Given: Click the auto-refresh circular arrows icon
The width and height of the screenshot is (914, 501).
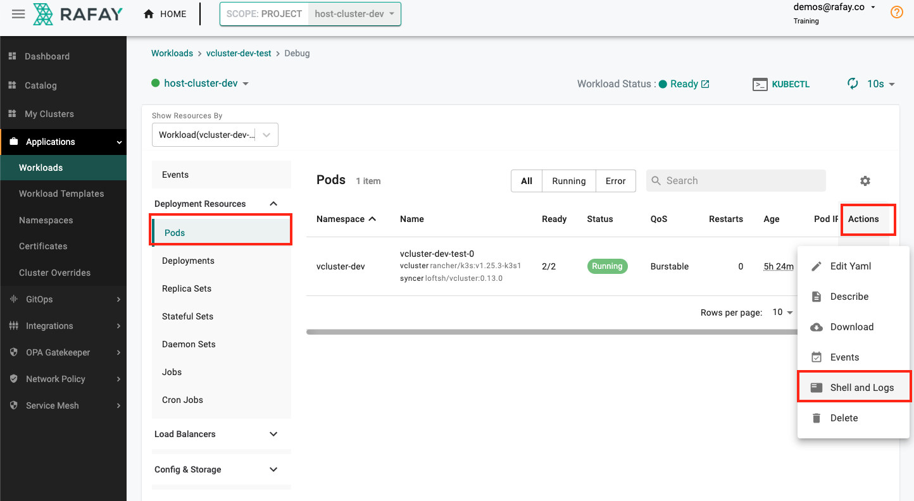Looking at the screenshot, I should click(853, 83).
